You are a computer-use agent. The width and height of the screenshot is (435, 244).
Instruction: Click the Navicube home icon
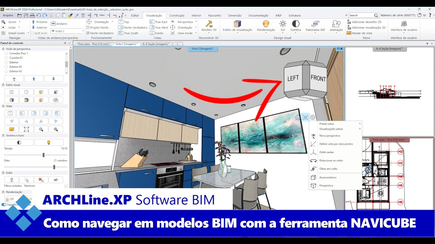coord(298,118)
